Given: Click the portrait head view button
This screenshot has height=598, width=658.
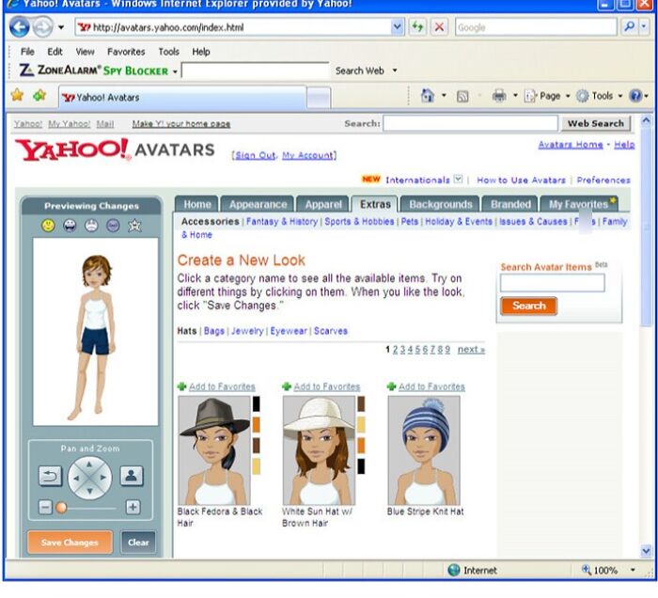Looking at the screenshot, I should tap(132, 476).
